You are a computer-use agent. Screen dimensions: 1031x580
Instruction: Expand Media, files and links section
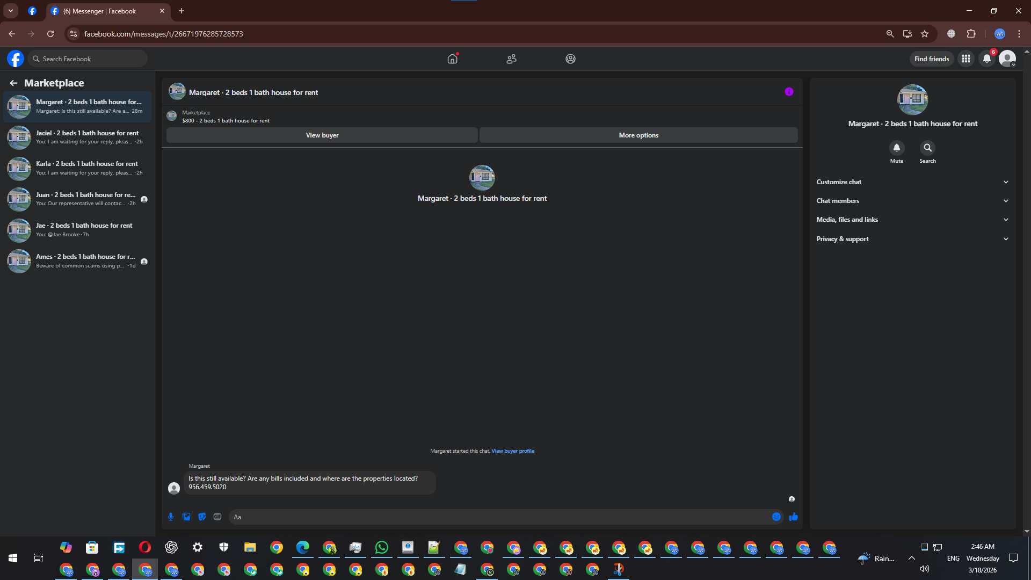coord(912,220)
